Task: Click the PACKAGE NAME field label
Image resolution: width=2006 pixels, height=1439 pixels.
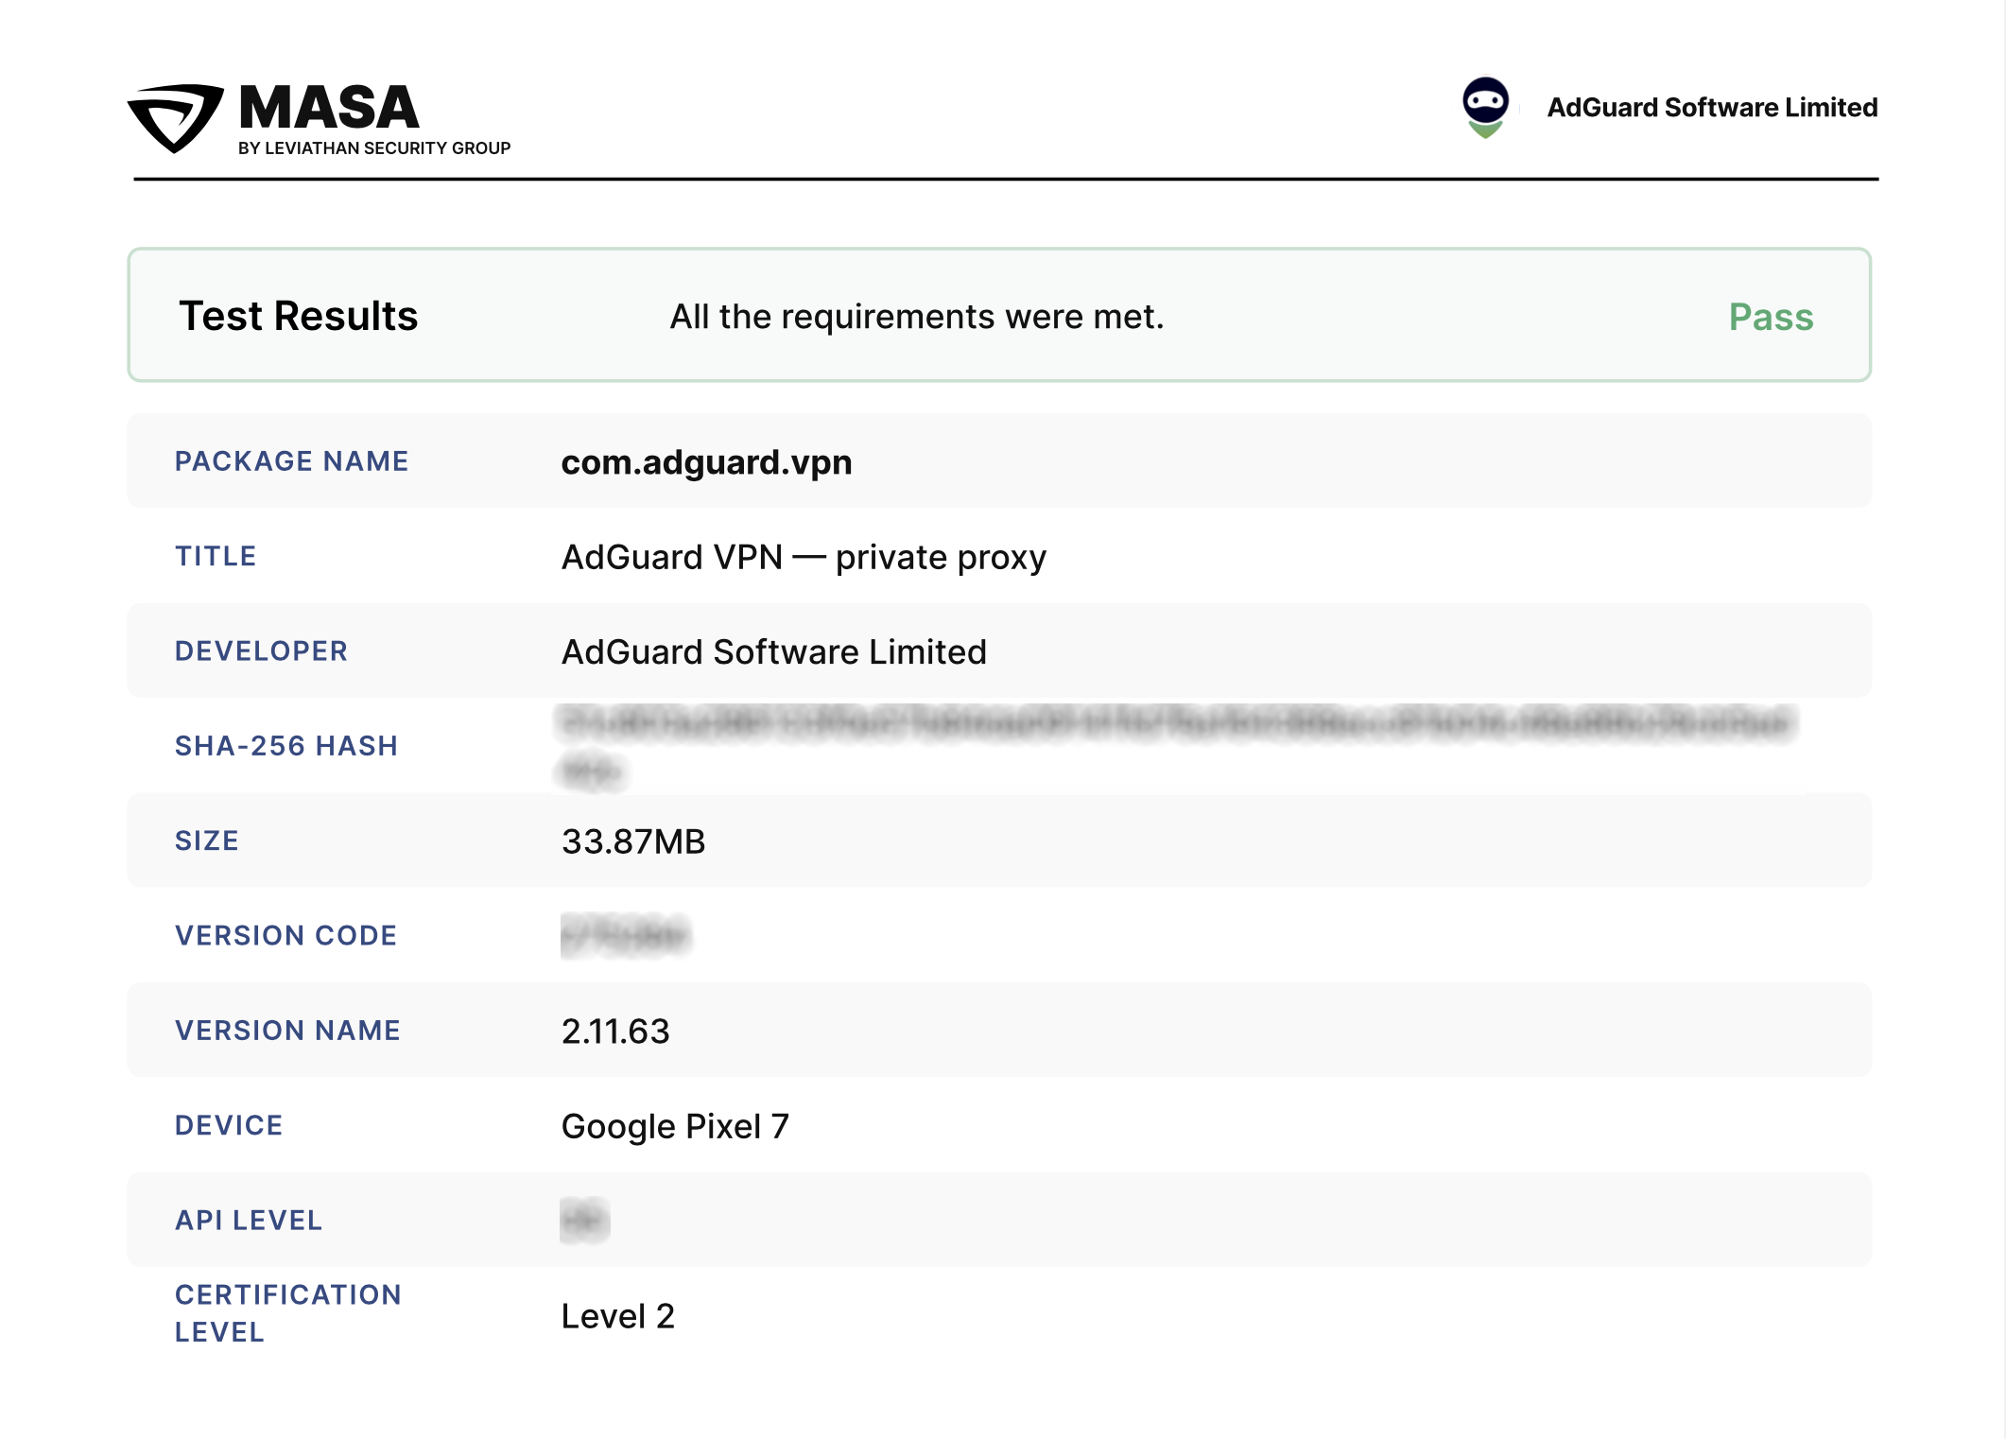Action: coord(291,461)
